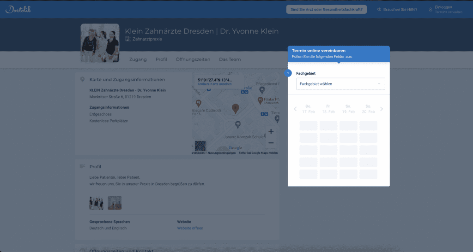Click the help question mark icon
The width and height of the screenshot is (473, 252).
tap(379, 9)
